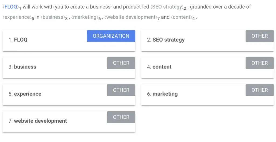276x142 pixels.
Task: Click the marketing entity in the sentence
Action: click(x=85, y=17)
